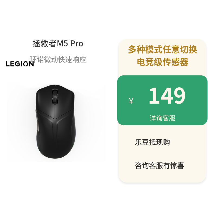This screenshot has width=217, height=217.
Task: Select the 拯救者M5 Pro product title
Action: click(58, 43)
